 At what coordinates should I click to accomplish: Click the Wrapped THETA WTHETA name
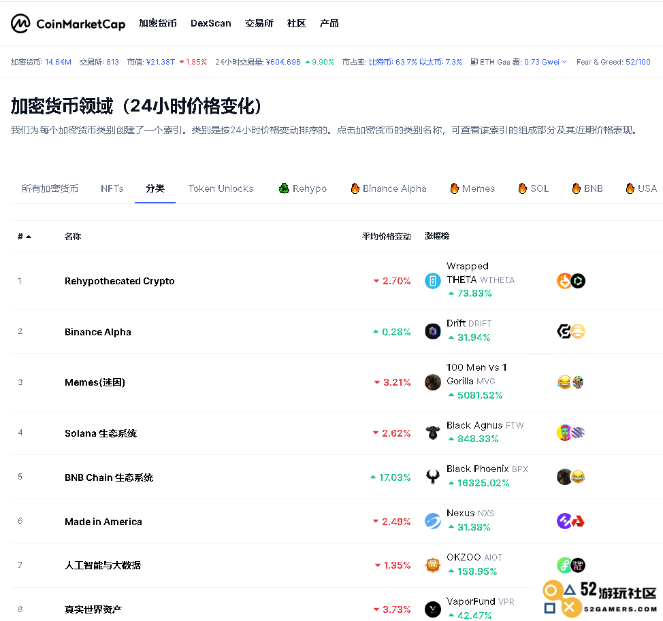[x=481, y=273]
